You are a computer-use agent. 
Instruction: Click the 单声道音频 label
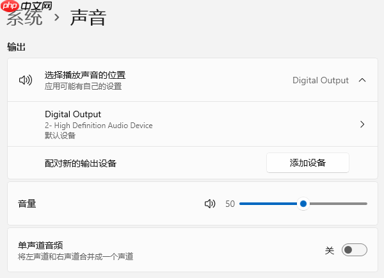tap(40, 245)
